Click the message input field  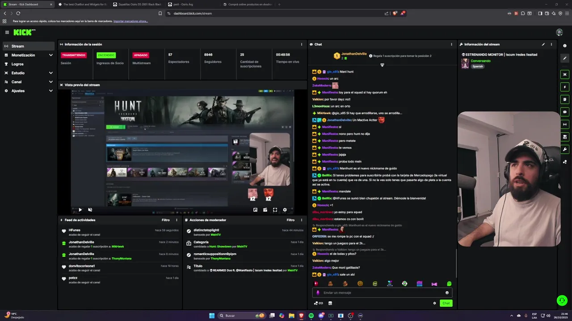(382, 293)
